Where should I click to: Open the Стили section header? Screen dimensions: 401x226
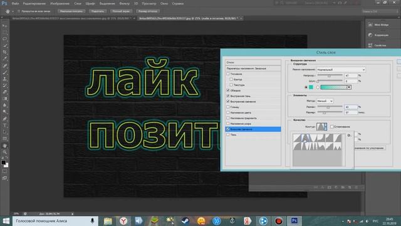pyautogui.click(x=253, y=62)
